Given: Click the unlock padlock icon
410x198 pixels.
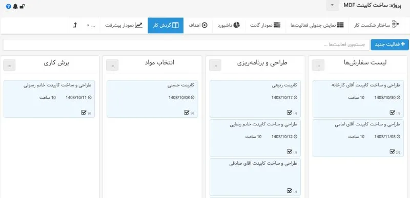Looking at the screenshot, I should click(x=23, y=7).
